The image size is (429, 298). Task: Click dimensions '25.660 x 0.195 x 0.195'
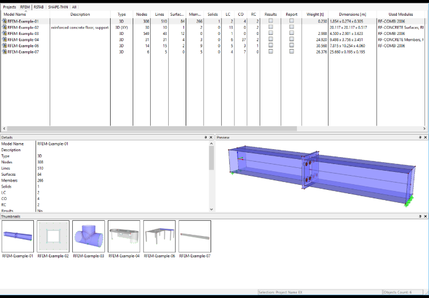[x=348, y=52]
